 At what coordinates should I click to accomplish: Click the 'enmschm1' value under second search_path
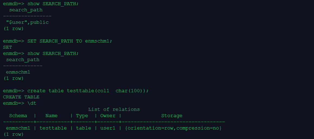(18, 72)
